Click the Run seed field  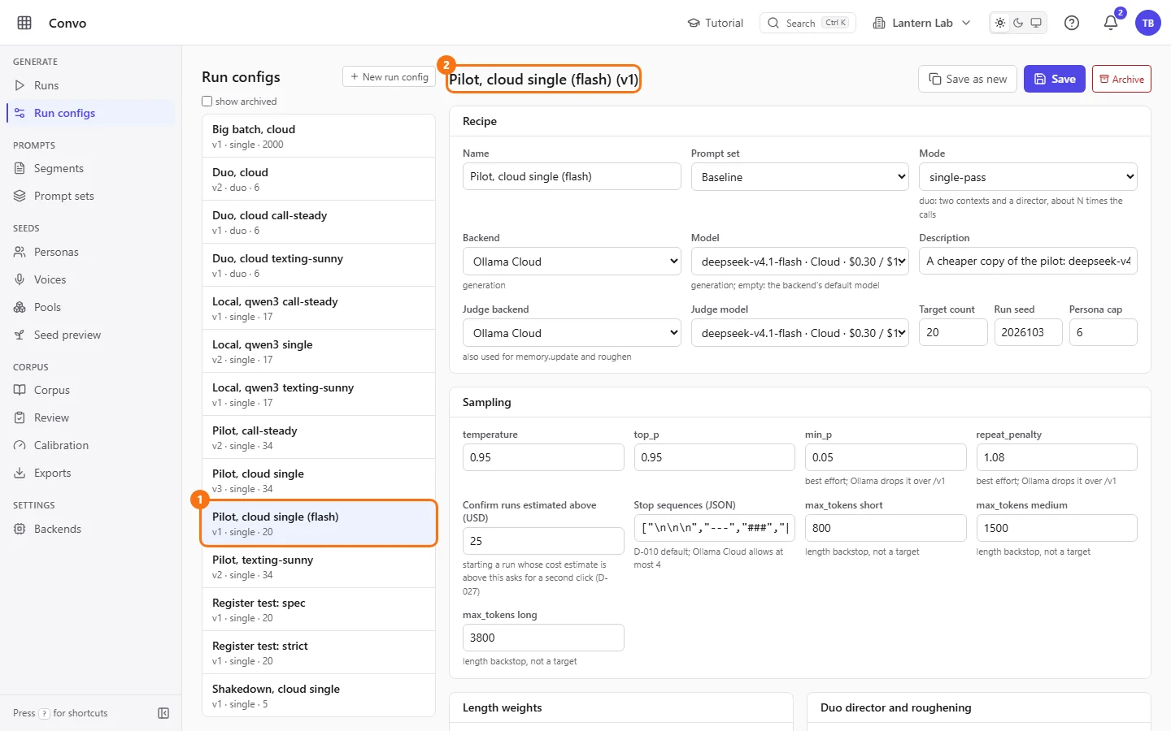tap(1028, 332)
